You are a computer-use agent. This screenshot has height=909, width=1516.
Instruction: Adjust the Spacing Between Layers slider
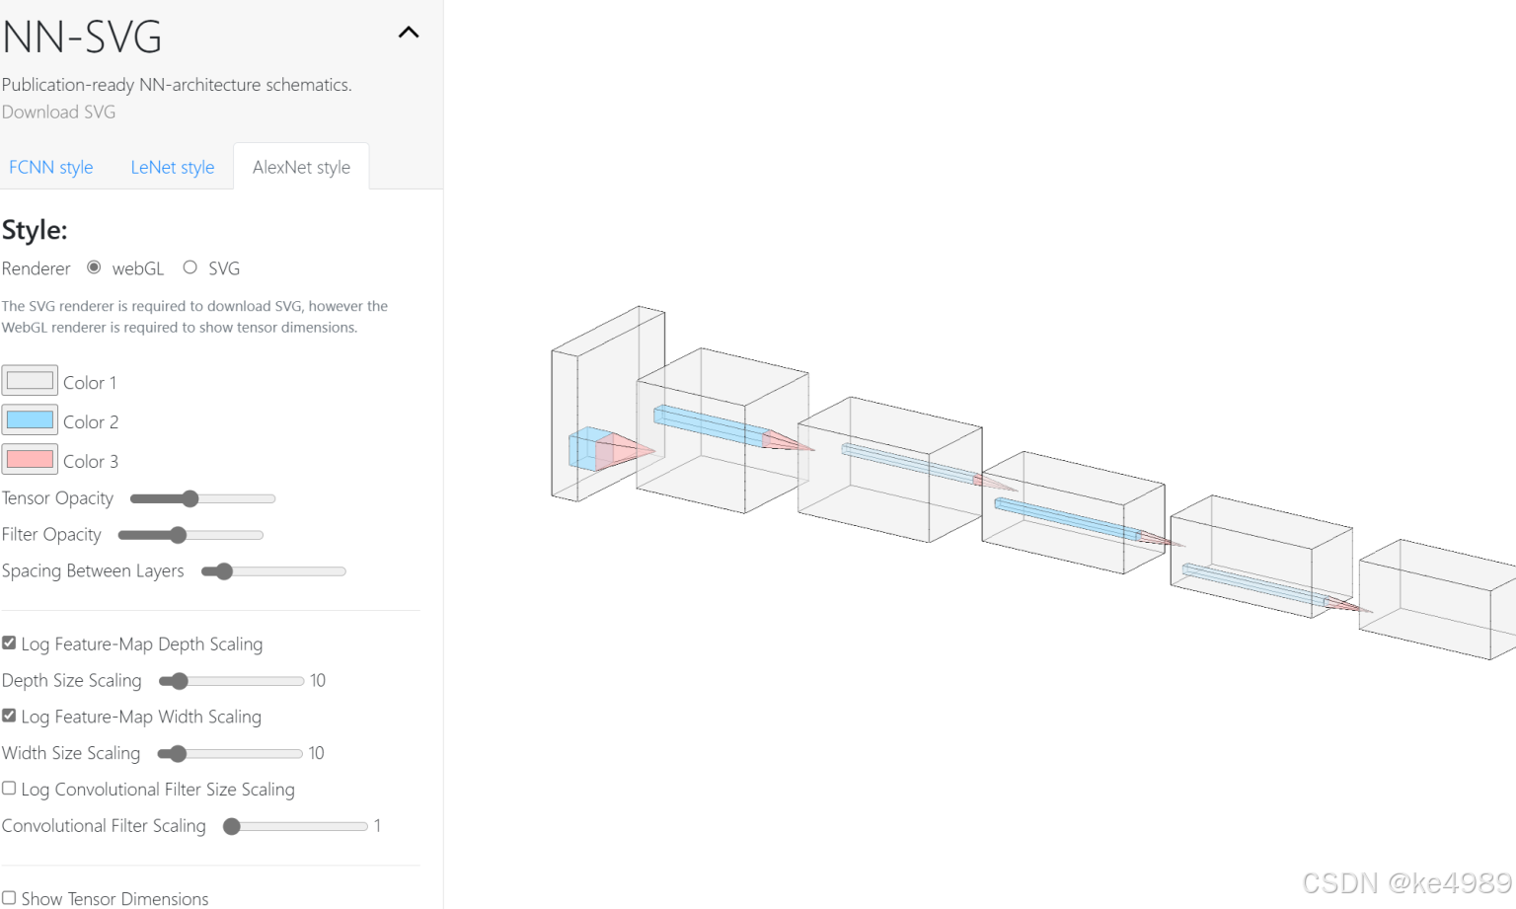273,571
